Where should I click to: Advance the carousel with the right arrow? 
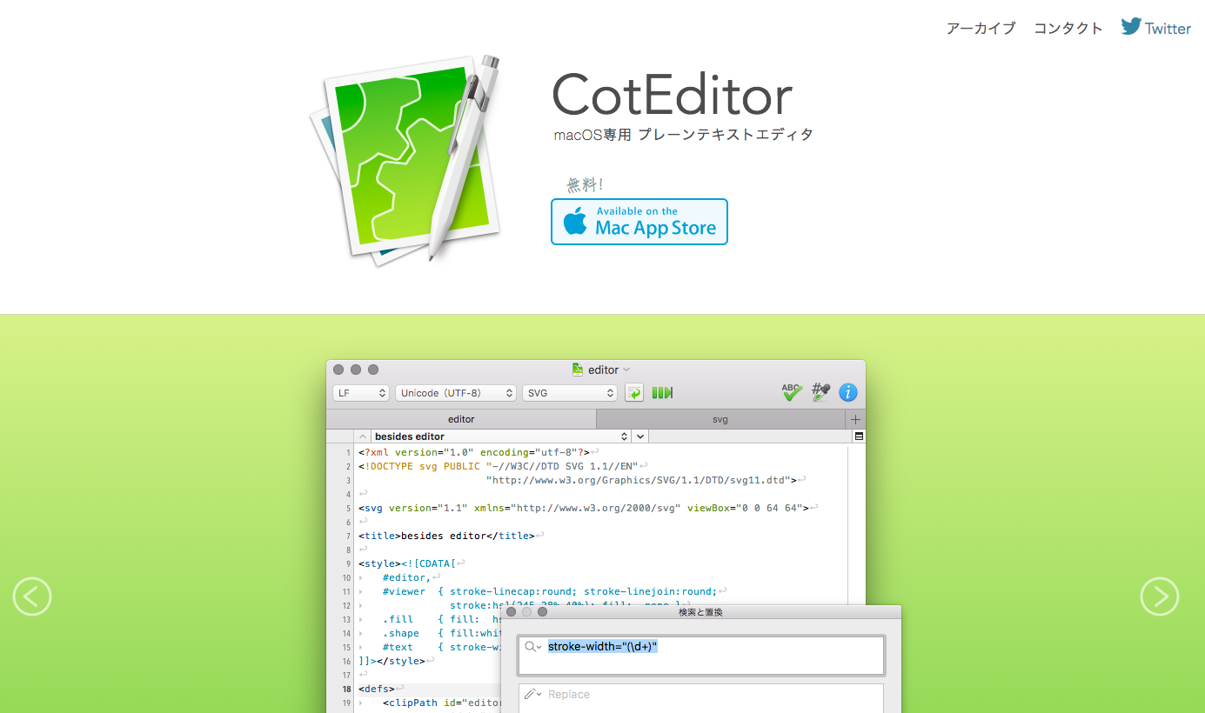coord(1160,596)
